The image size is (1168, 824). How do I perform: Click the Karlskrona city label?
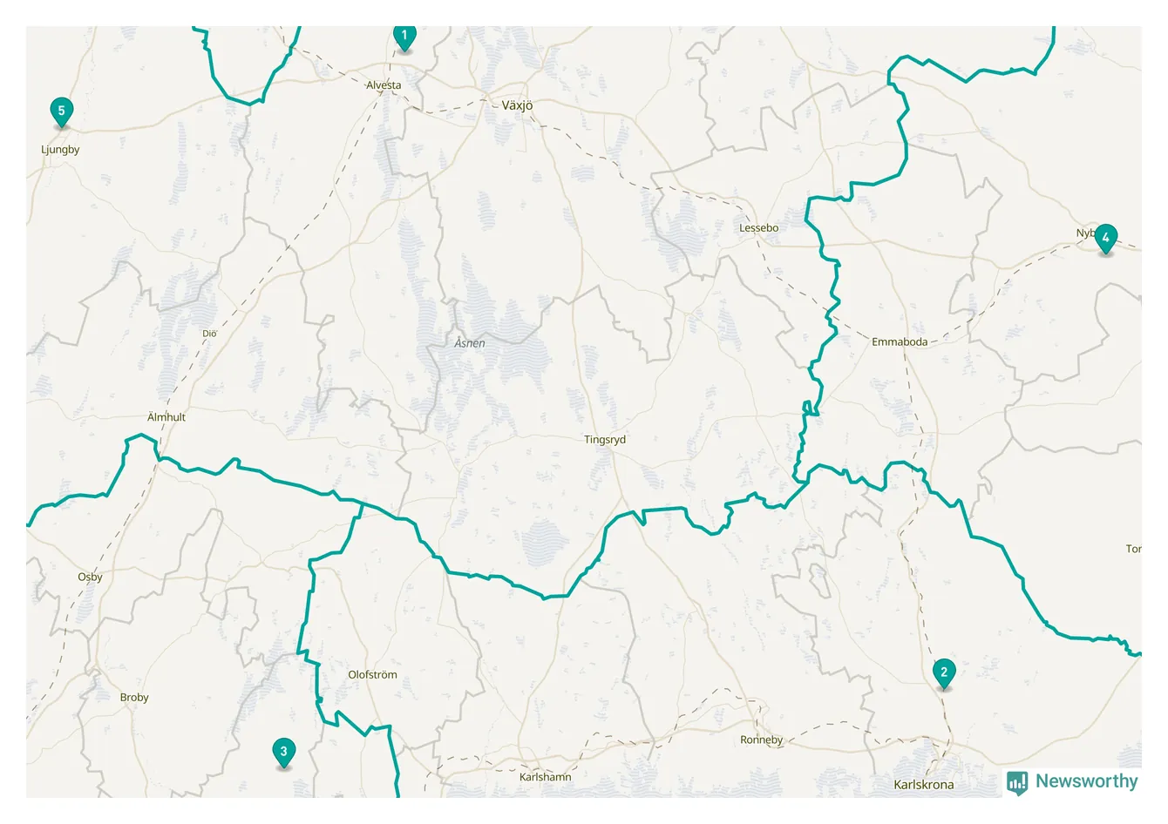[x=924, y=785]
